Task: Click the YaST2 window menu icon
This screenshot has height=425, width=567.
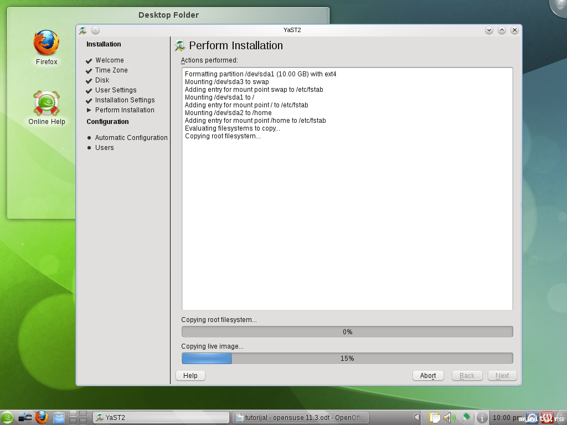Action: click(83, 30)
